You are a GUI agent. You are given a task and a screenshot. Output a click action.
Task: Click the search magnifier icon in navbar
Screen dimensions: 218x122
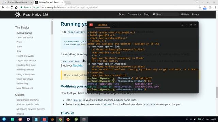pos(154,14)
